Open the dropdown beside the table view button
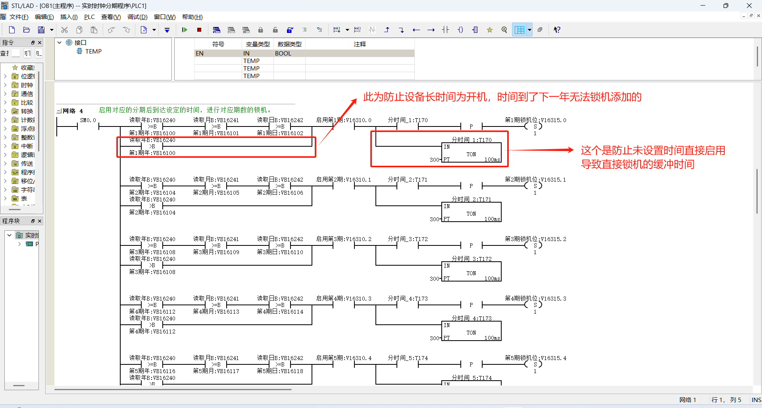This screenshot has width=762, height=408. tap(529, 30)
